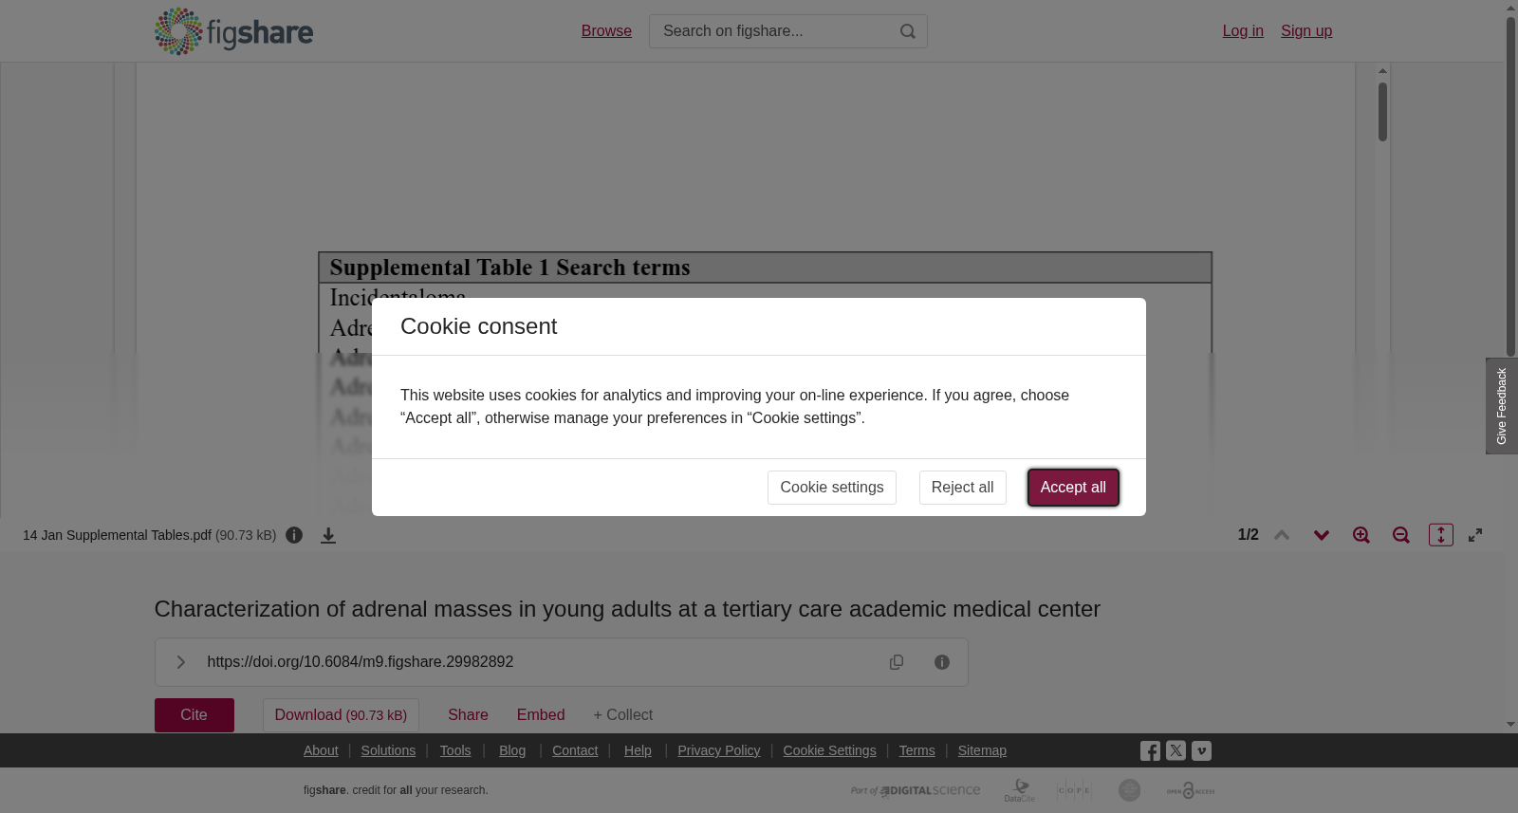Viewport: 1518px width, 813px height.
Task: Open file info icon beside the PDF name
Action: point(294,535)
